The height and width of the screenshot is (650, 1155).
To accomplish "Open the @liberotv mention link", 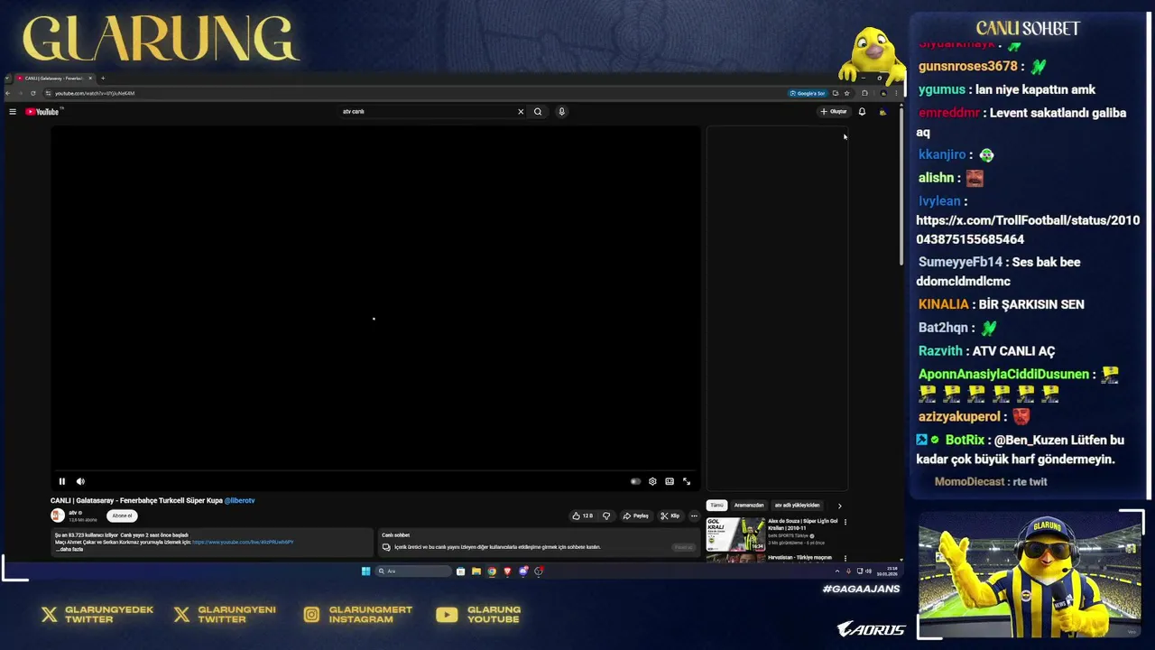I will tap(240, 500).
